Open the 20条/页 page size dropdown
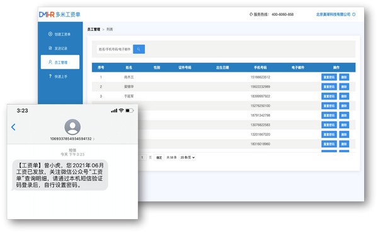The height and width of the screenshot is (233, 378). pos(188,157)
